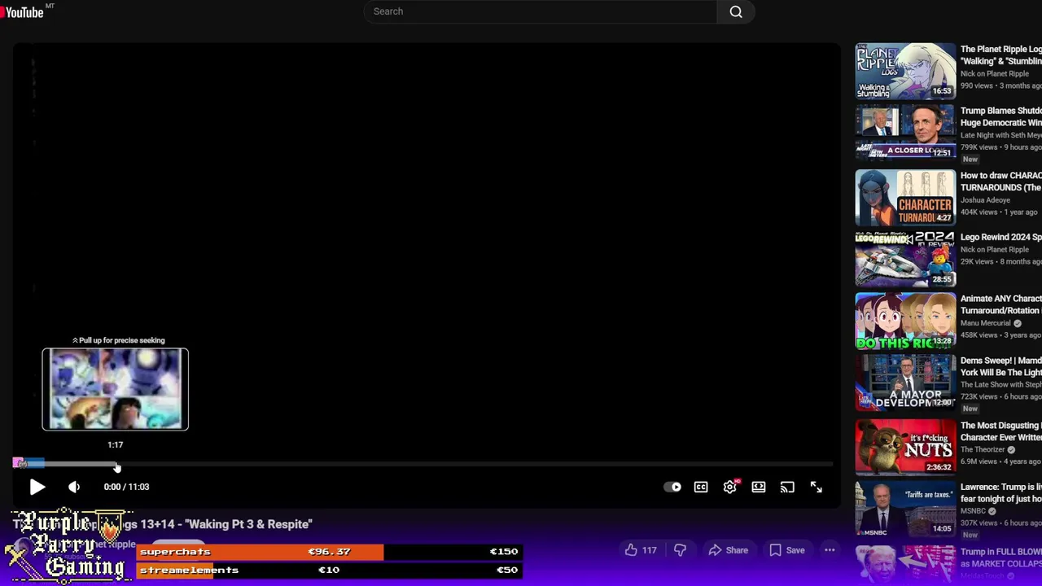
Task: Open the Dems Sweep video title
Action: 1001,366
